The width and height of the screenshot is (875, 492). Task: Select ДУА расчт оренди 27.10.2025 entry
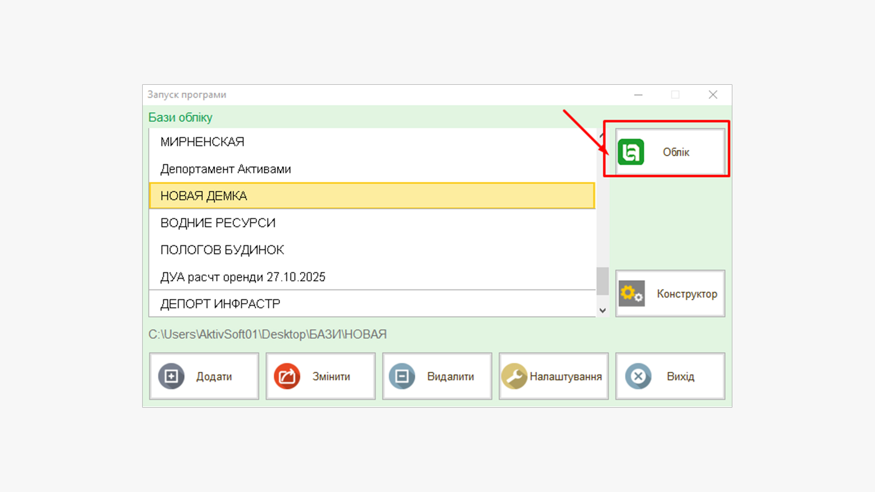click(x=242, y=277)
